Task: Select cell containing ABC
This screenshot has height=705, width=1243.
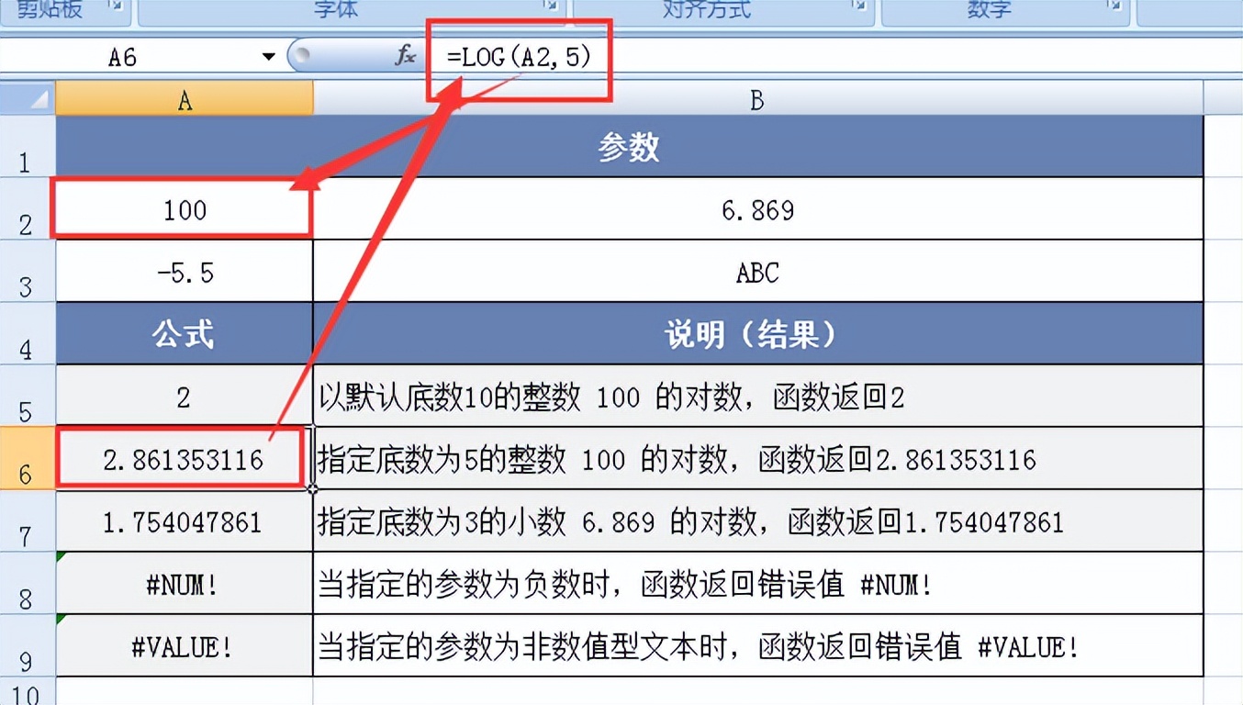Action: pyautogui.click(x=757, y=272)
